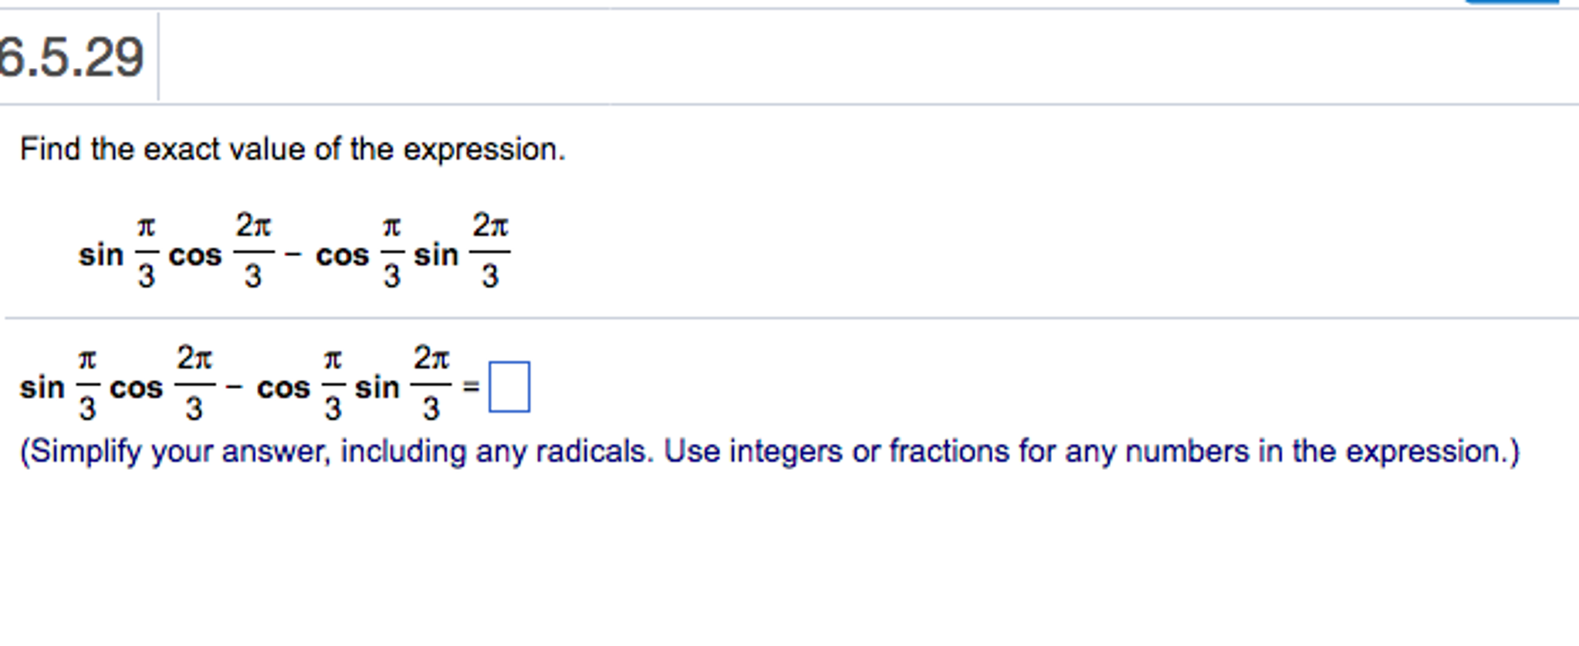
Task: Click the final 2π/3 fraction in the upper expression
Action: tap(490, 251)
